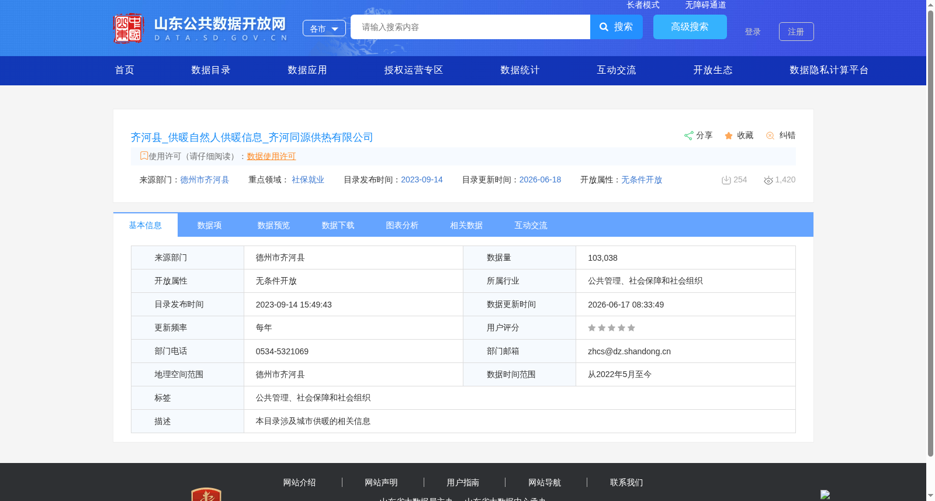Open the 数据目录 menu
Viewport: 935px width, 501px height.
pyautogui.click(x=211, y=70)
